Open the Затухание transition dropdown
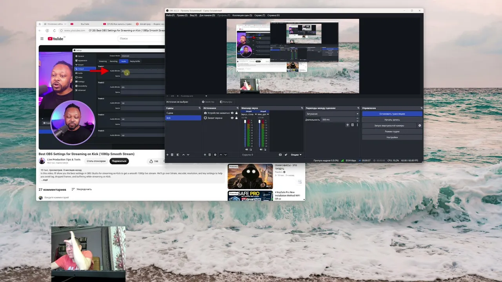Image resolution: width=502 pixels, height=282 pixels. [x=332, y=114]
